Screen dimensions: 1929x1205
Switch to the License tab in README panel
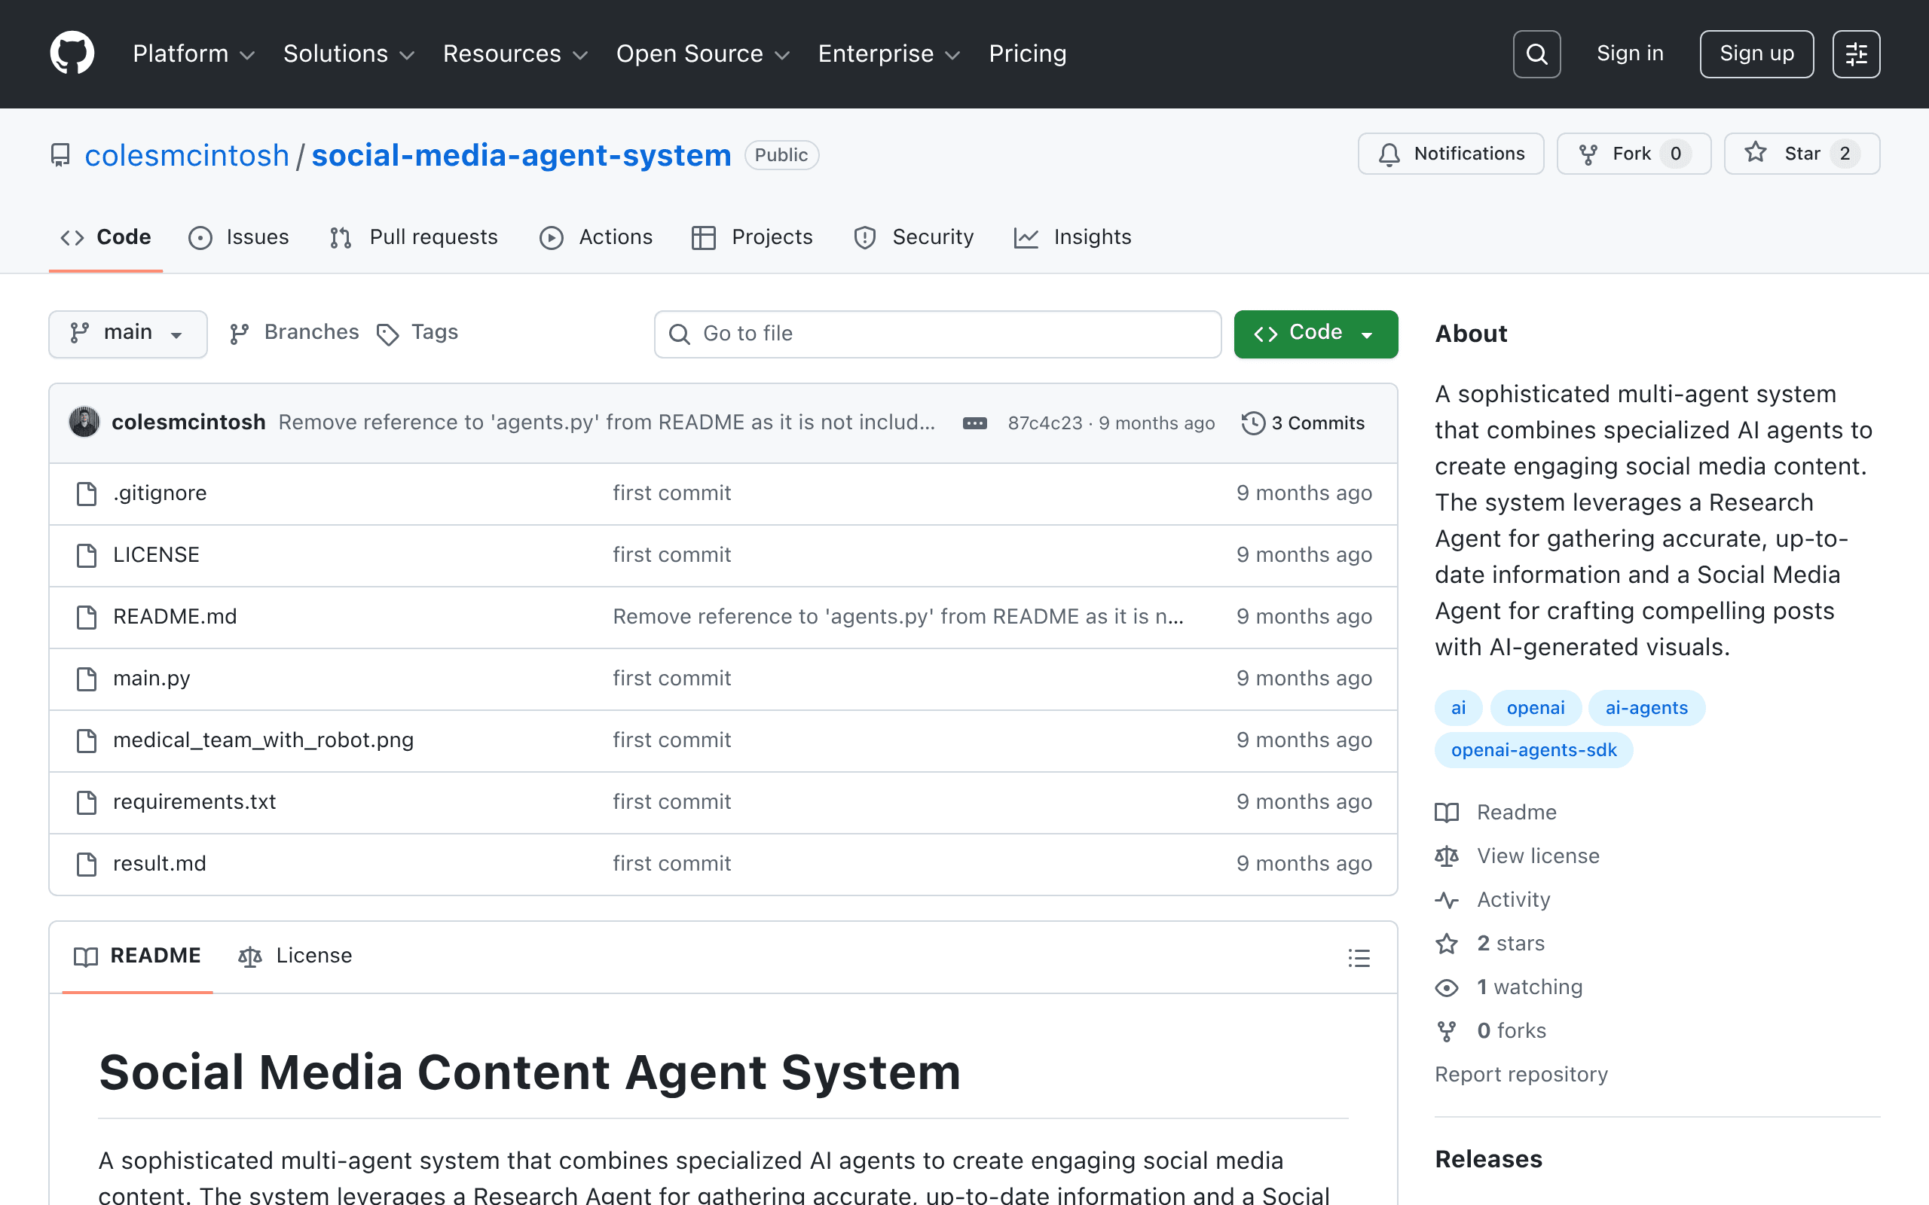(x=295, y=956)
